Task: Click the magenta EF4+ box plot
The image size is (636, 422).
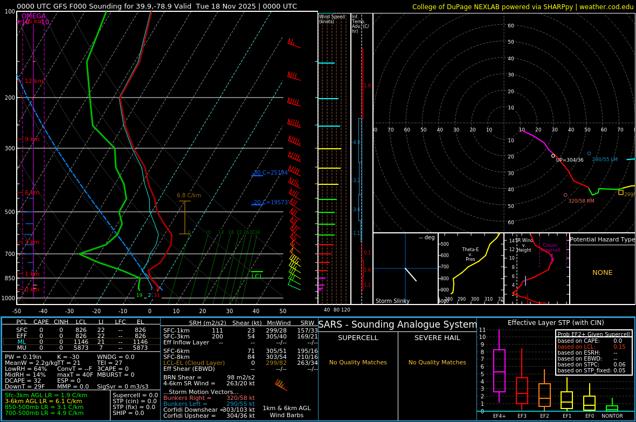Action: click(x=499, y=370)
